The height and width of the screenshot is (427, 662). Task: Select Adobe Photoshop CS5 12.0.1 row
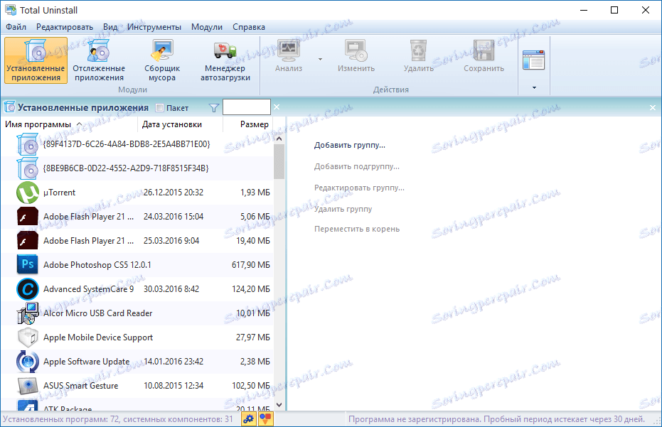coord(137,265)
